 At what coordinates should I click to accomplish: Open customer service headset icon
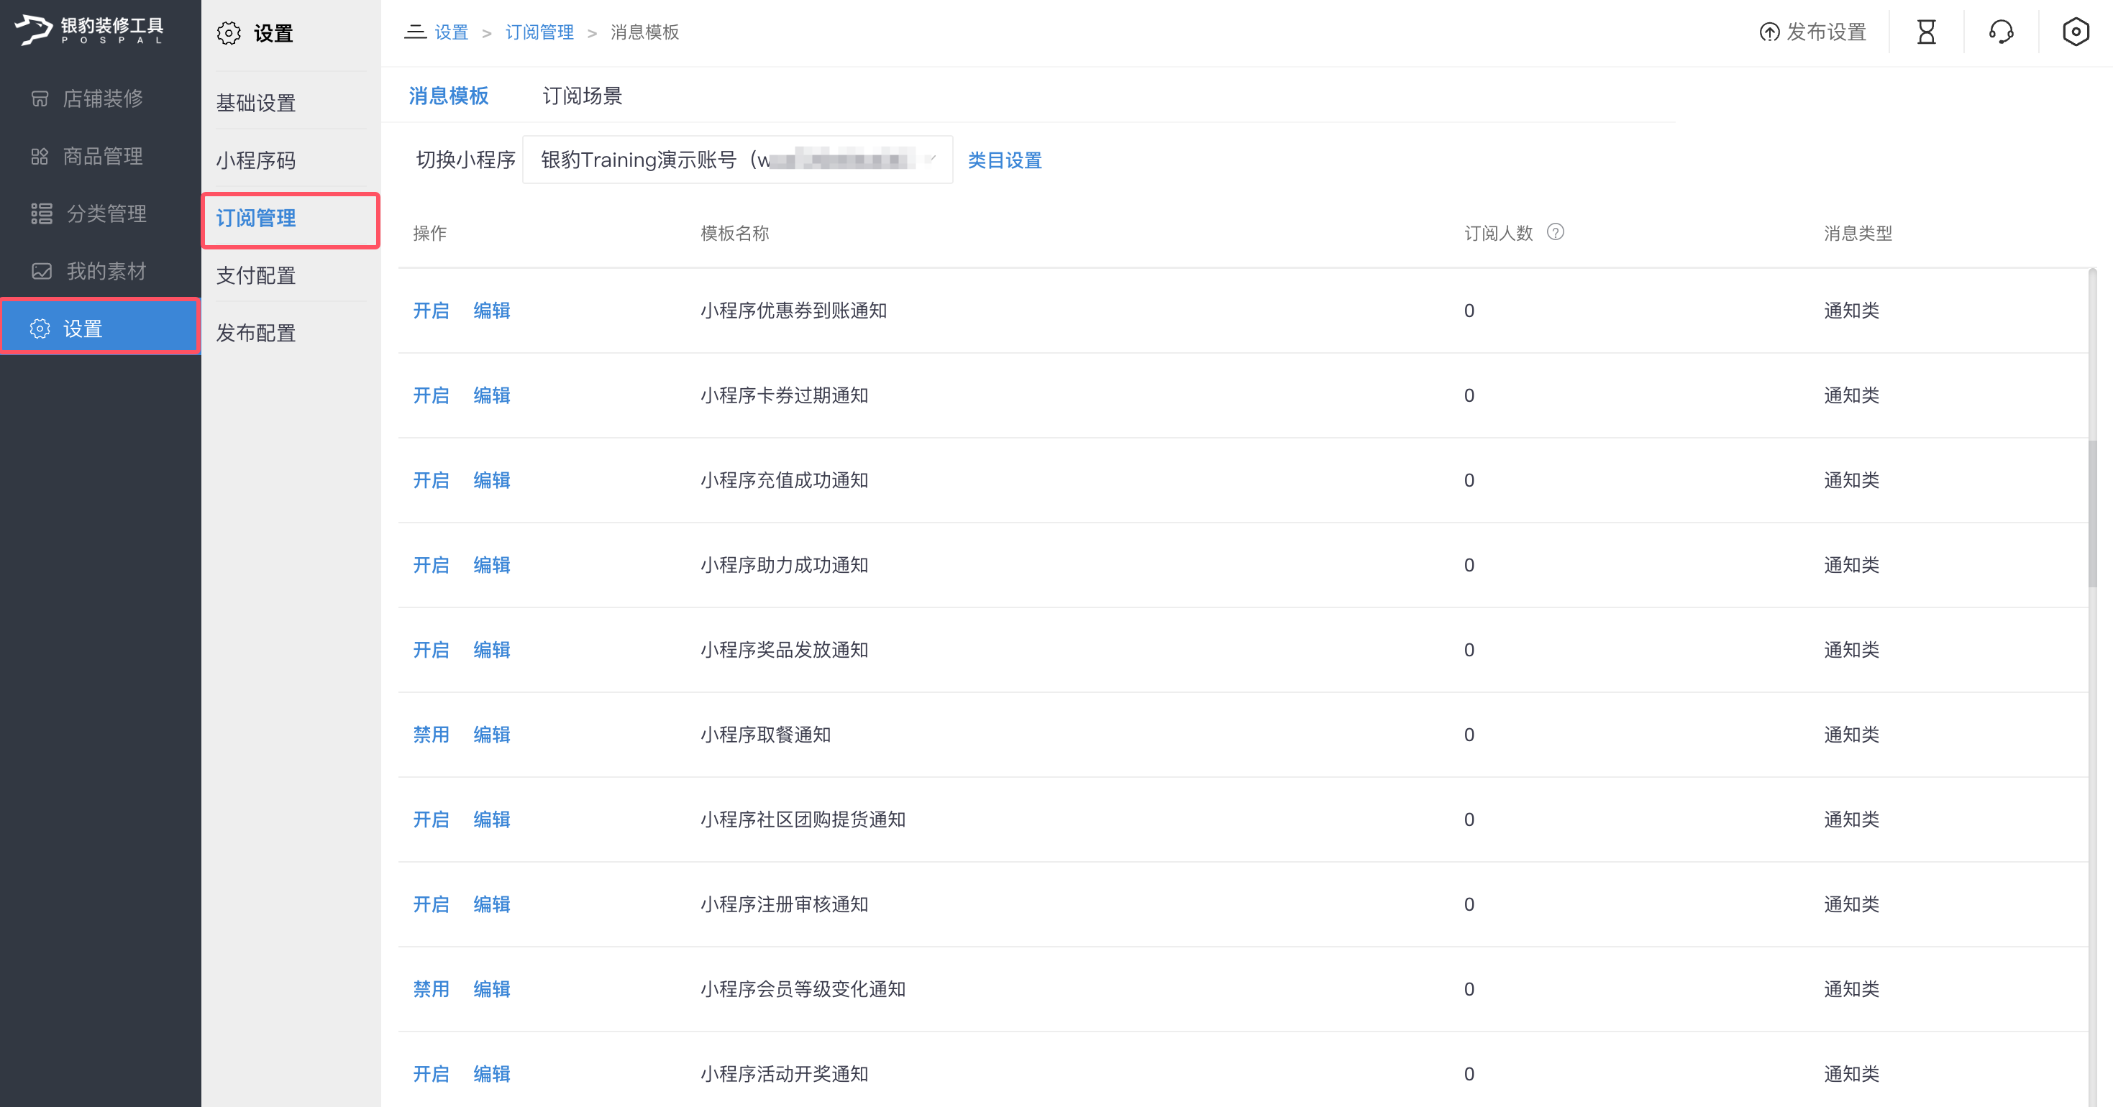2001,32
